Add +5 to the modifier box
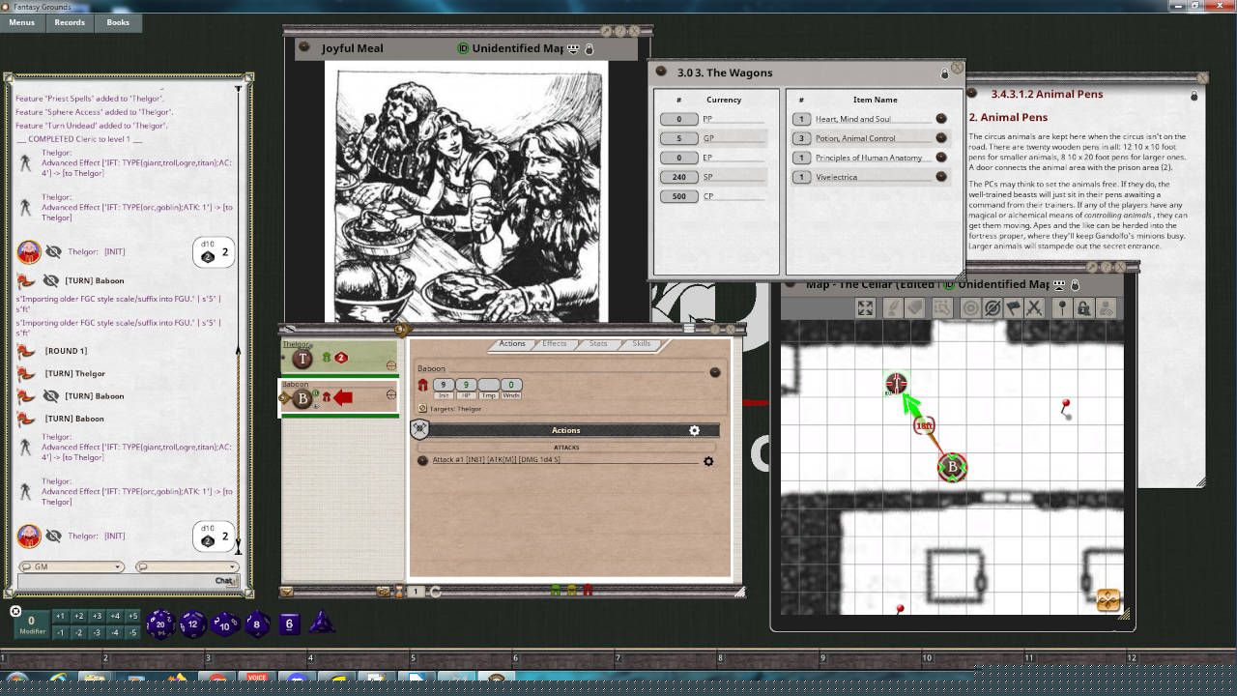1237x696 pixels. pos(133,617)
